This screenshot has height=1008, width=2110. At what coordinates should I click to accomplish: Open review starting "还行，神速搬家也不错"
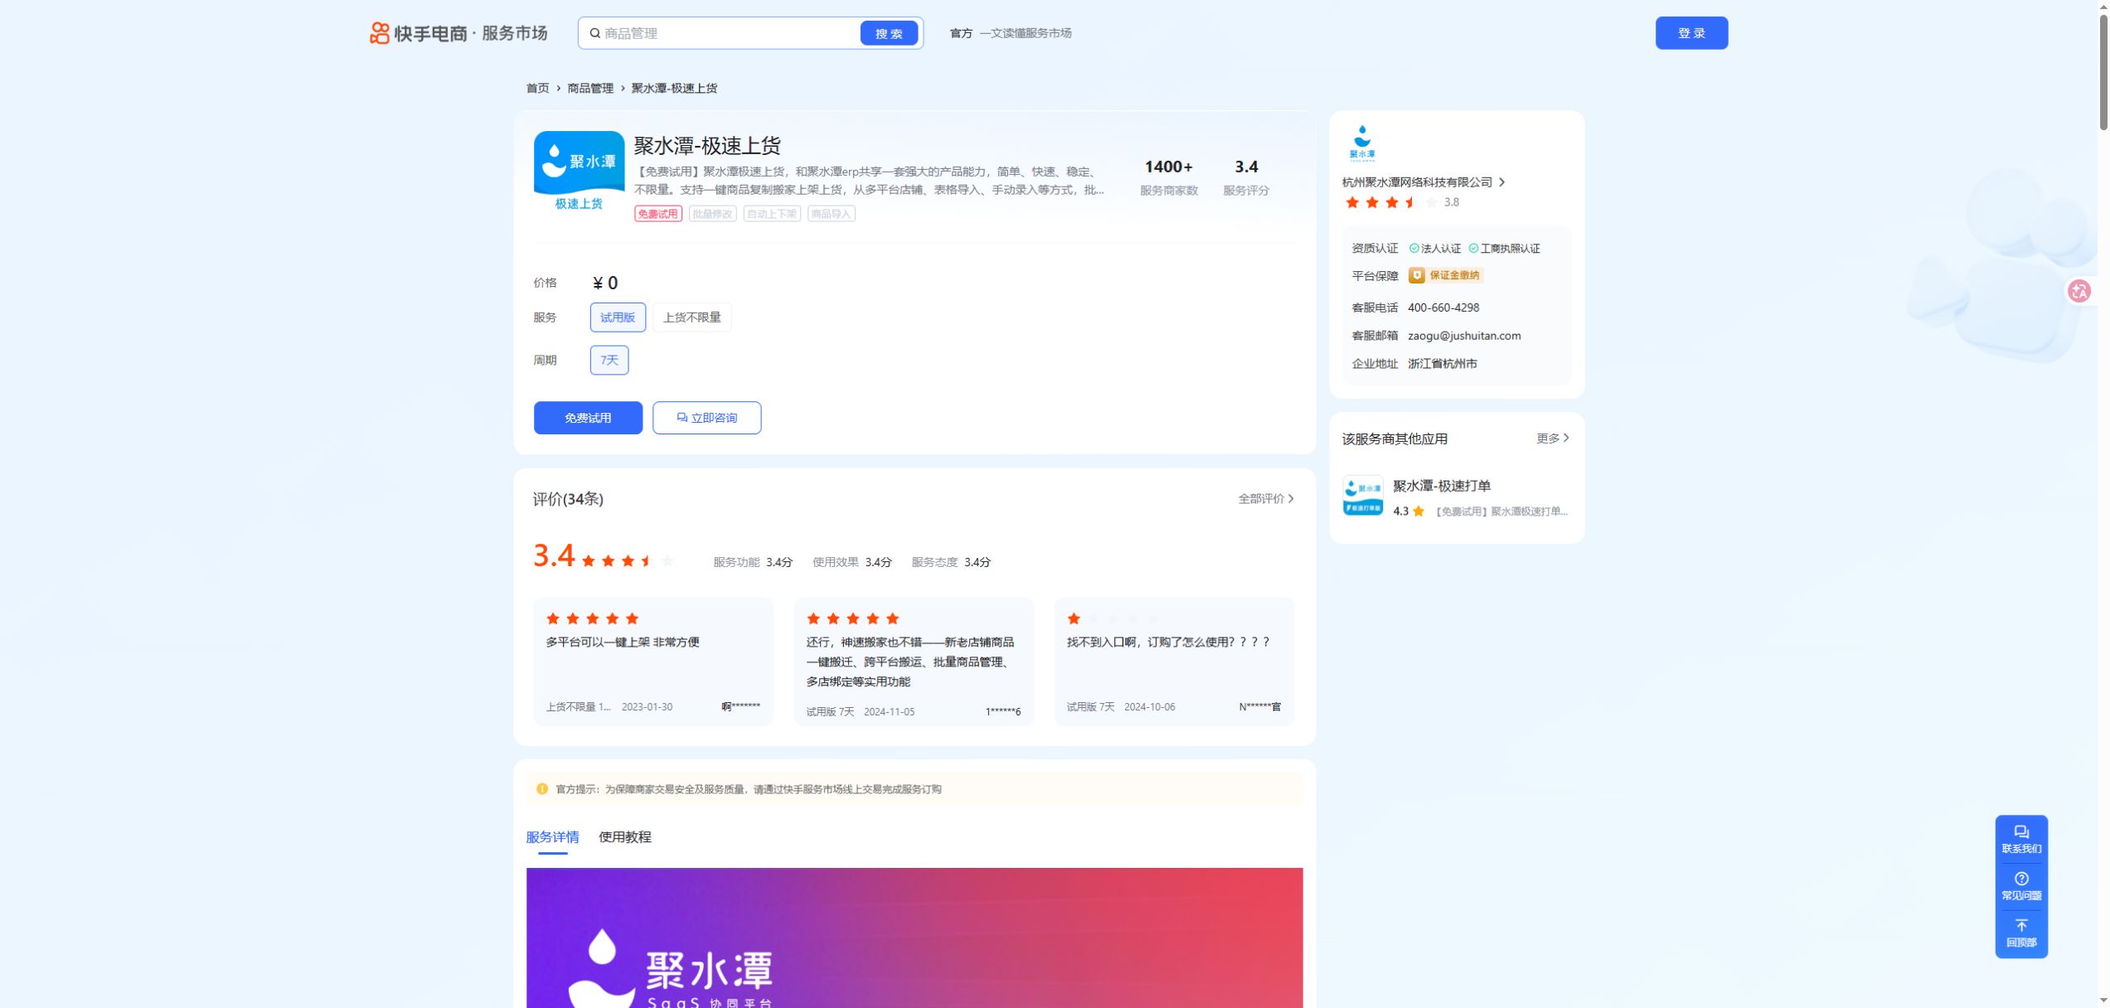(914, 661)
